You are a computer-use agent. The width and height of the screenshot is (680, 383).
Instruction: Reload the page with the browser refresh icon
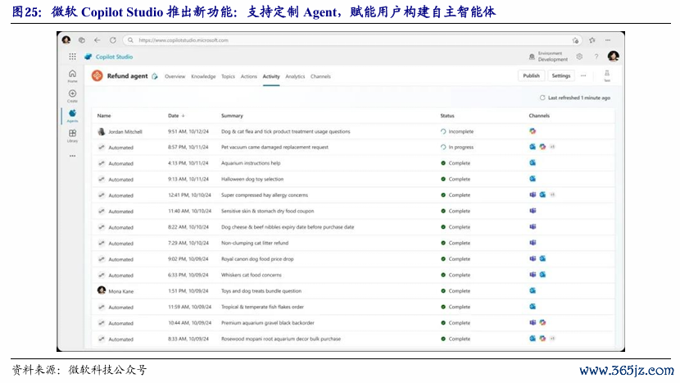tap(113, 40)
